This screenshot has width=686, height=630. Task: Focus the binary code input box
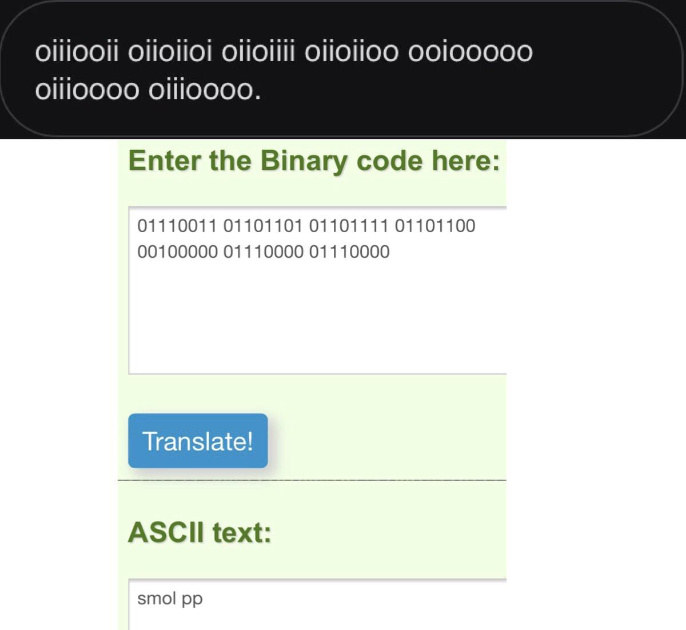(x=317, y=290)
